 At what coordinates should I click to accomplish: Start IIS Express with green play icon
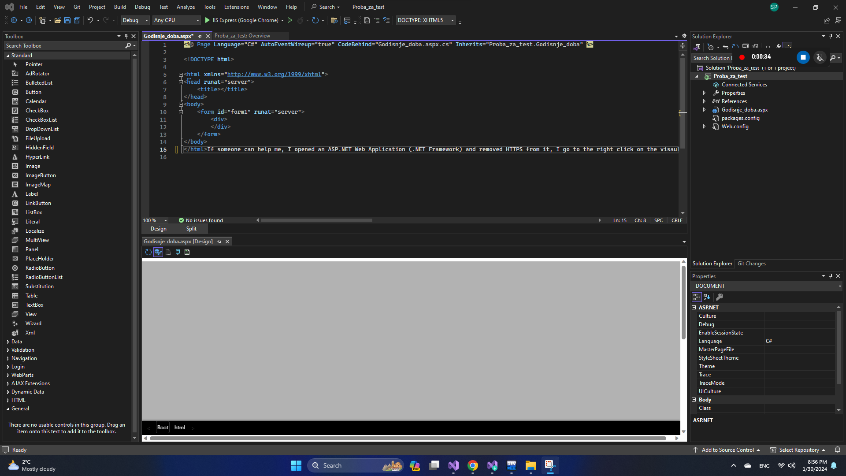(x=208, y=20)
